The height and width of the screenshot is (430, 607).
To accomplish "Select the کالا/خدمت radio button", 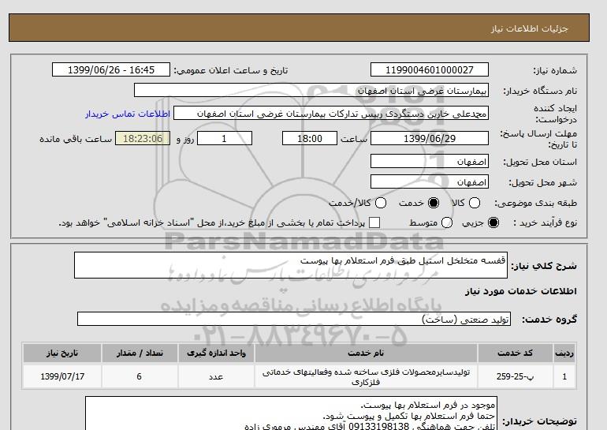I will (381, 203).
